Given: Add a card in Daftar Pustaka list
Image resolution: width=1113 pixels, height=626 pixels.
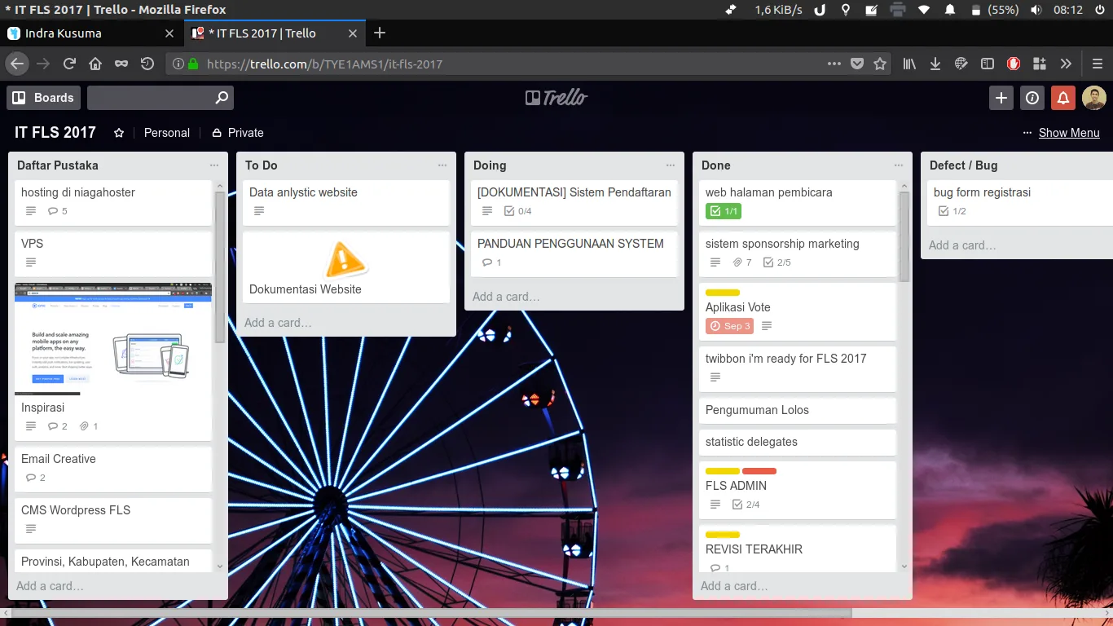Looking at the screenshot, I should 50,586.
